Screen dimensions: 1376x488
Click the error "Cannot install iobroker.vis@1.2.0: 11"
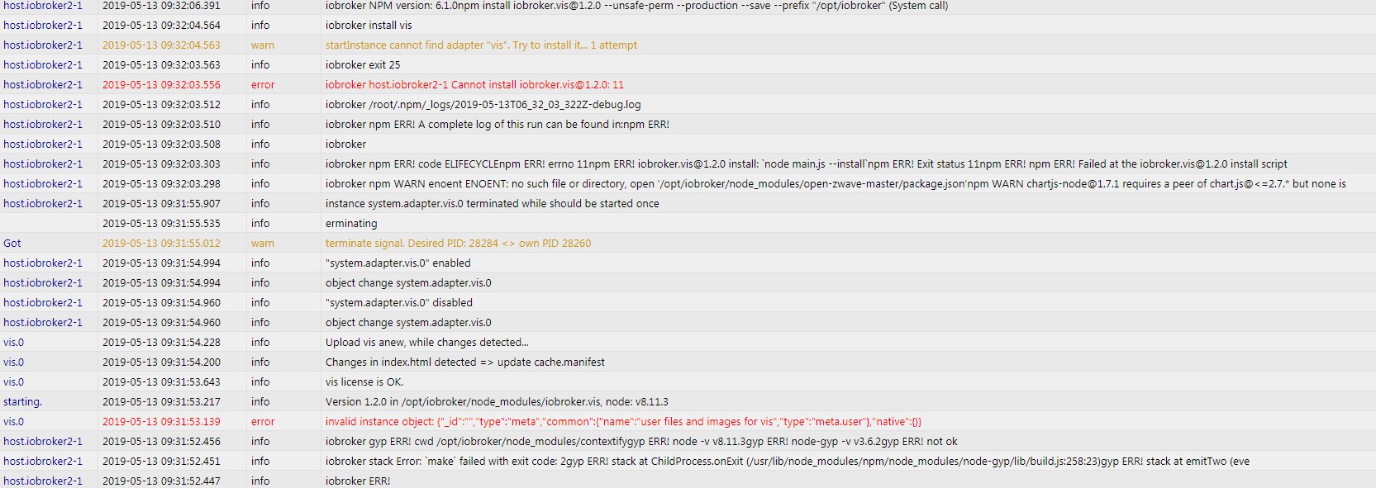click(x=474, y=84)
